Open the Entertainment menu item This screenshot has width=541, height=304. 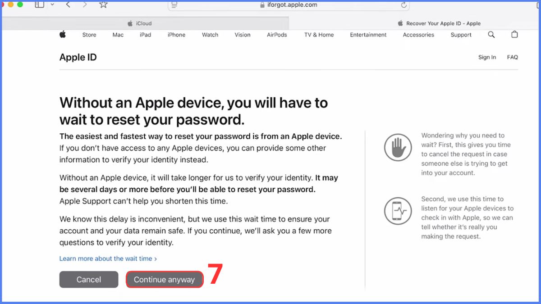(x=368, y=35)
